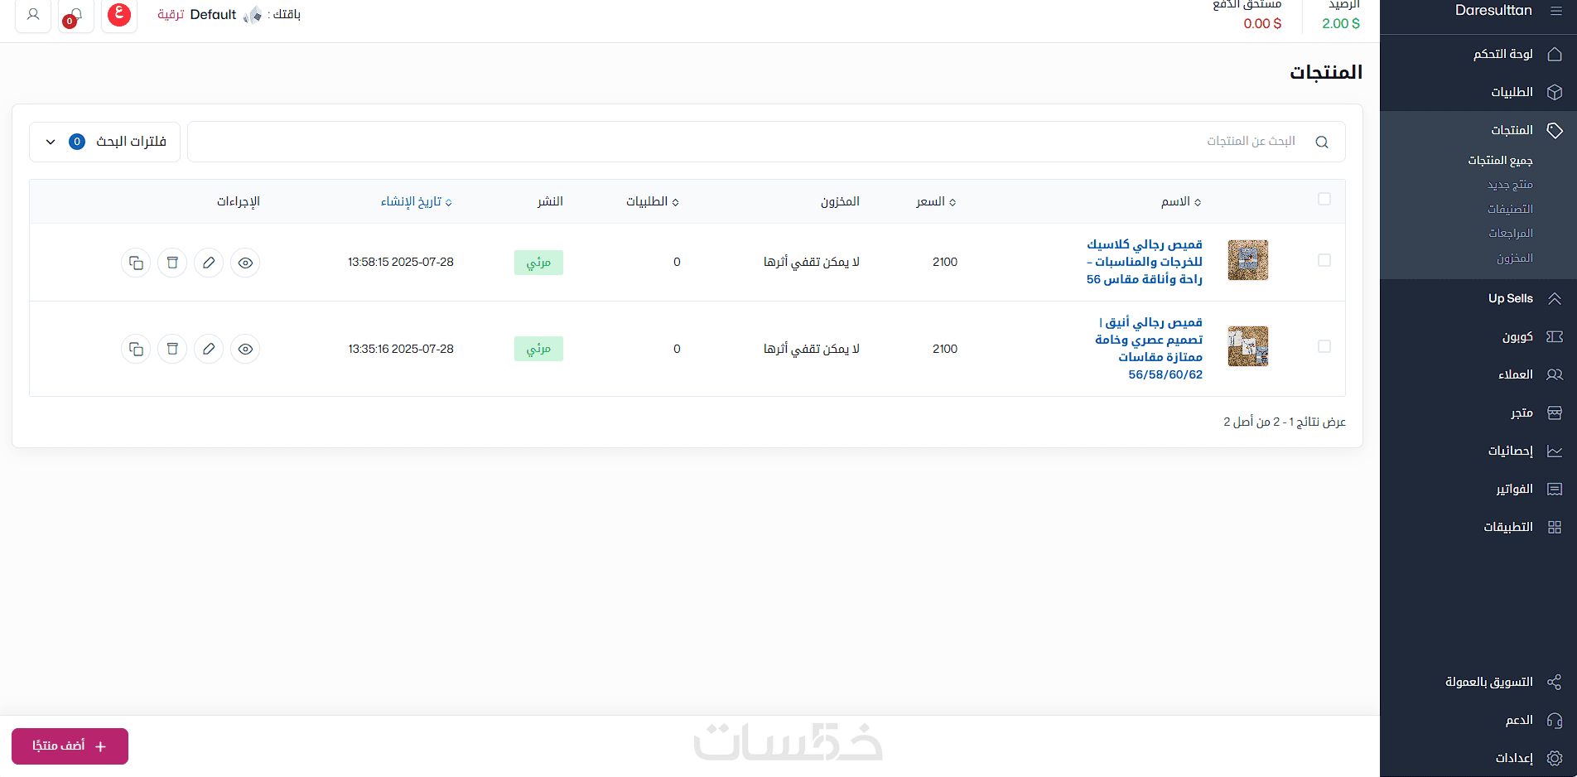Sort by name column

pyautogui.click(x=1181, y=201)
